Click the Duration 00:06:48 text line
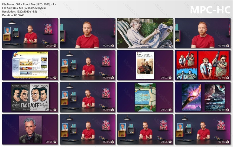 pyautogui.click(x=13, y=15)
